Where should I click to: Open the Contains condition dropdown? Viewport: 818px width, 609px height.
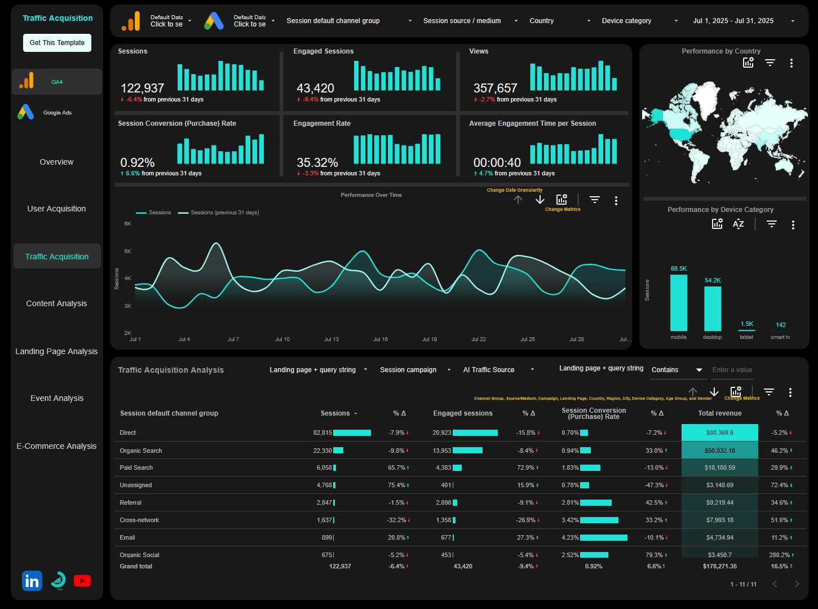point(676,369)
